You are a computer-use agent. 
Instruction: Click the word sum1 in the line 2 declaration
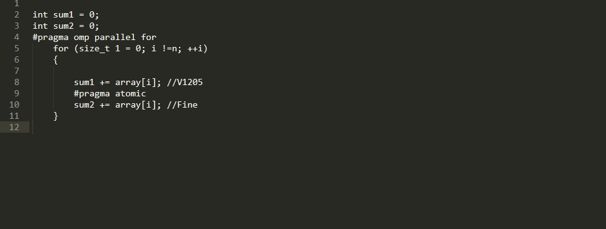tap(63, 14)
